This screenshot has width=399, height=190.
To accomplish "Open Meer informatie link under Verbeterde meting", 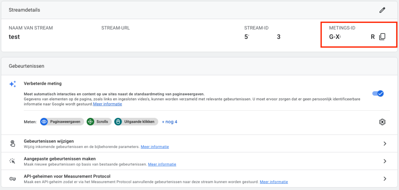I will [107, 104].
